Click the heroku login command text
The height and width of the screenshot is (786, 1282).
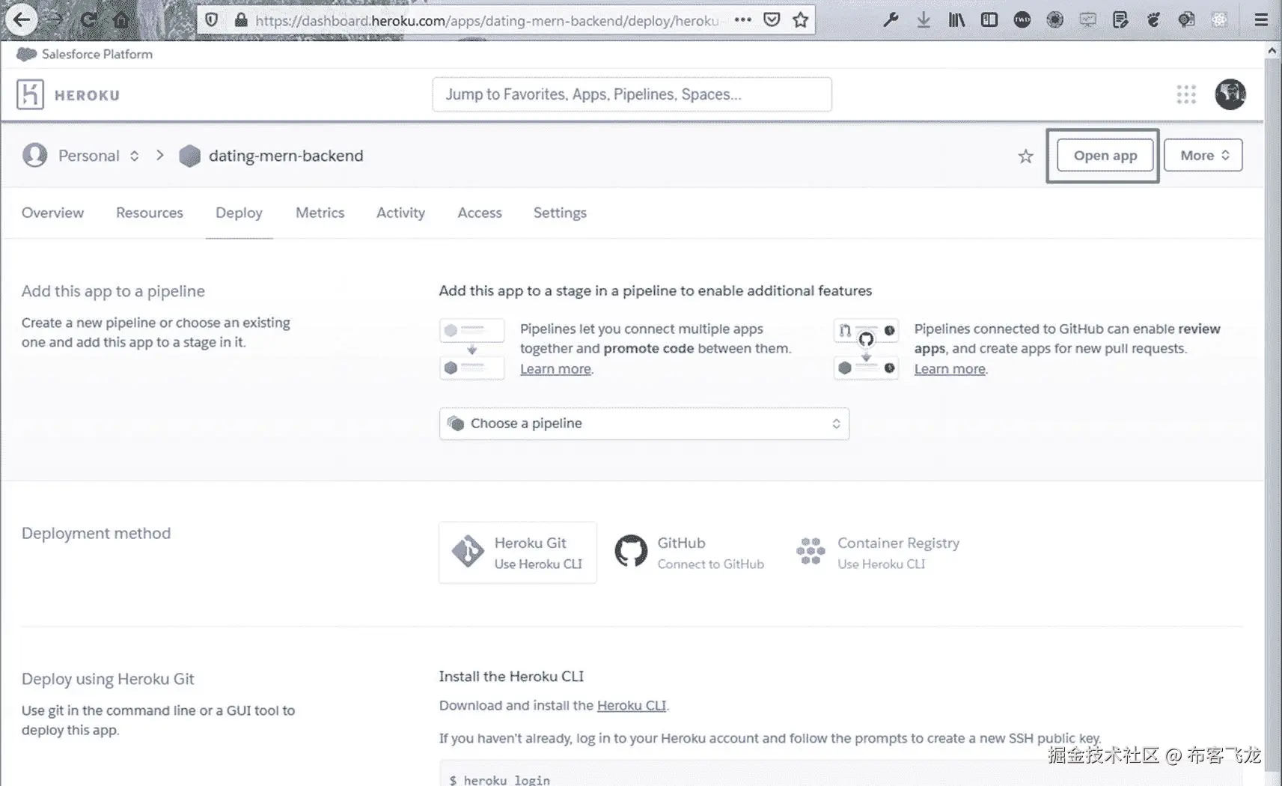pos(507,780)
